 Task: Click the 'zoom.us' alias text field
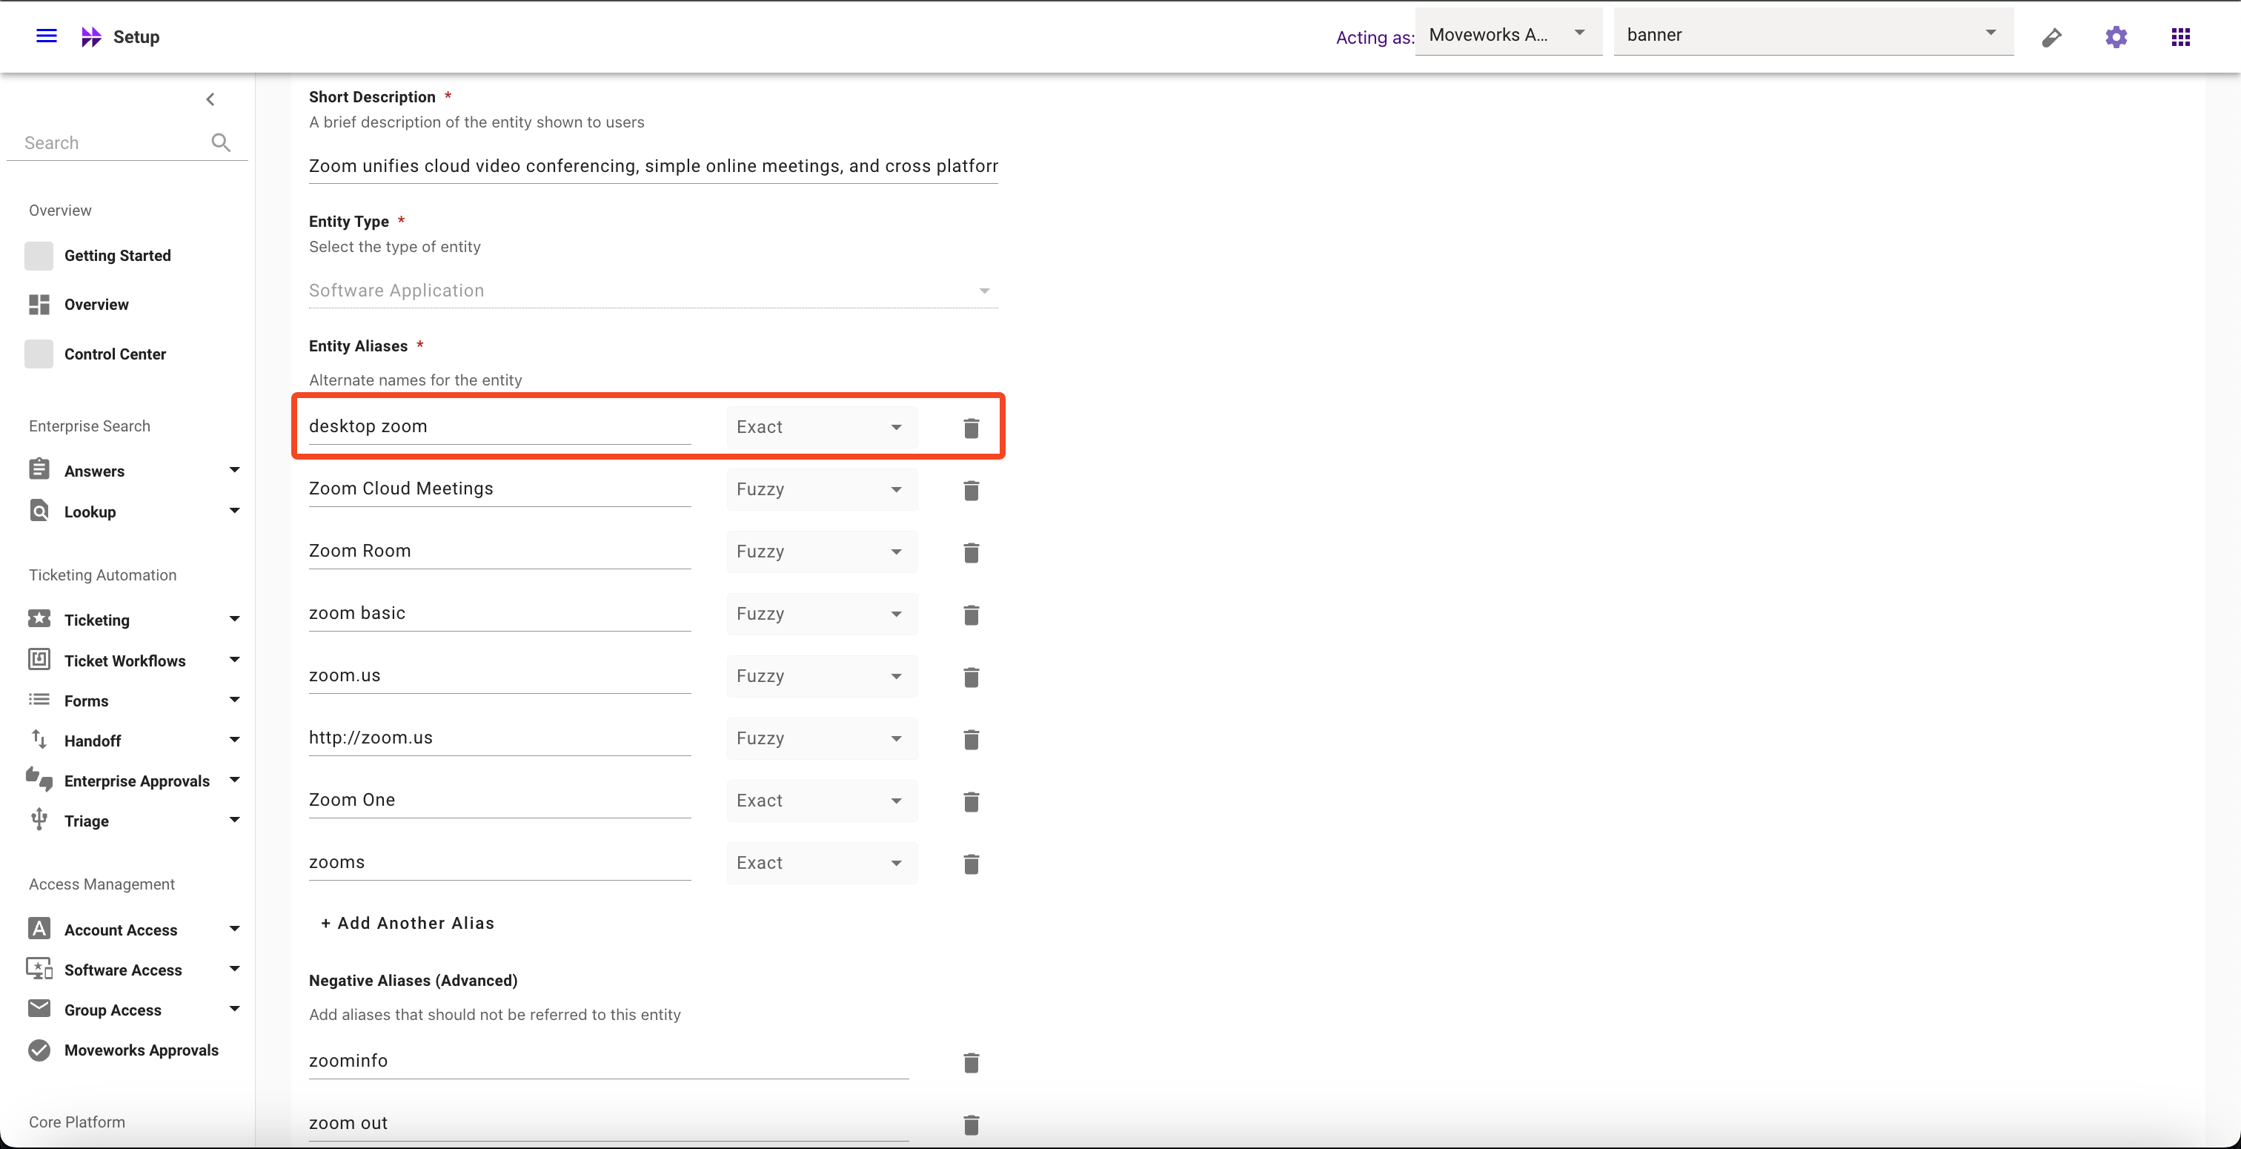pyautogui.click(x=499, y=675)
